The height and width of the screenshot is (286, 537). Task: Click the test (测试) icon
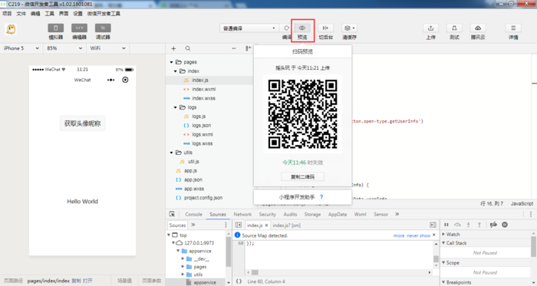[454, 28]
